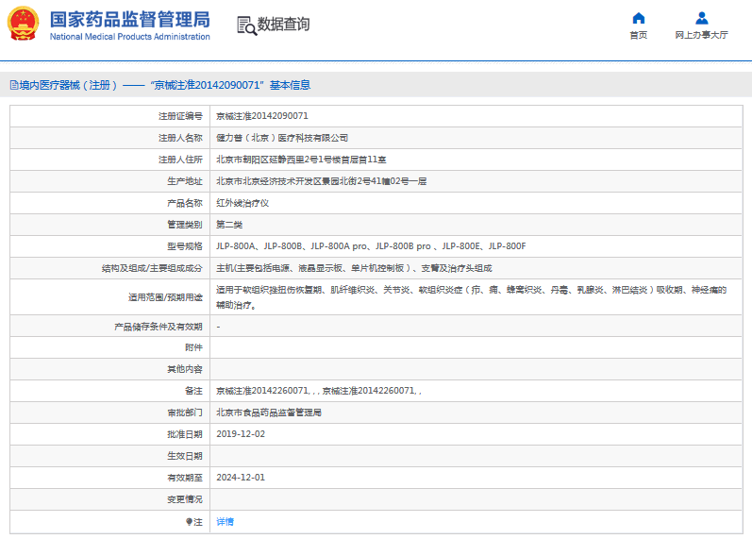
Task: Click the 型号规格 row label
Action: pyautogui.click(x=185, y=246)
